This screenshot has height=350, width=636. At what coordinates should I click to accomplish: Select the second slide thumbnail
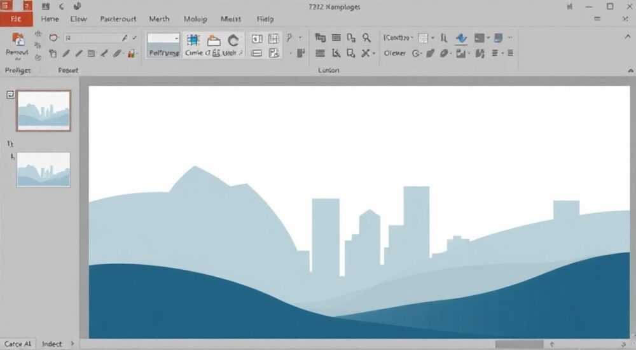click(x=43, y=170)
